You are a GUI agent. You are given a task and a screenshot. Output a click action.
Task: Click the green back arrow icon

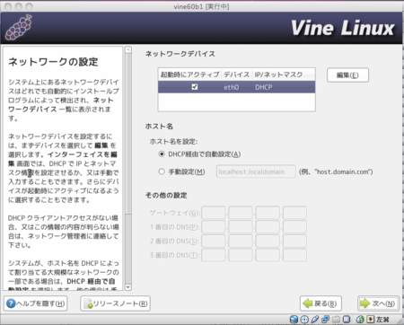click(308, 303)
